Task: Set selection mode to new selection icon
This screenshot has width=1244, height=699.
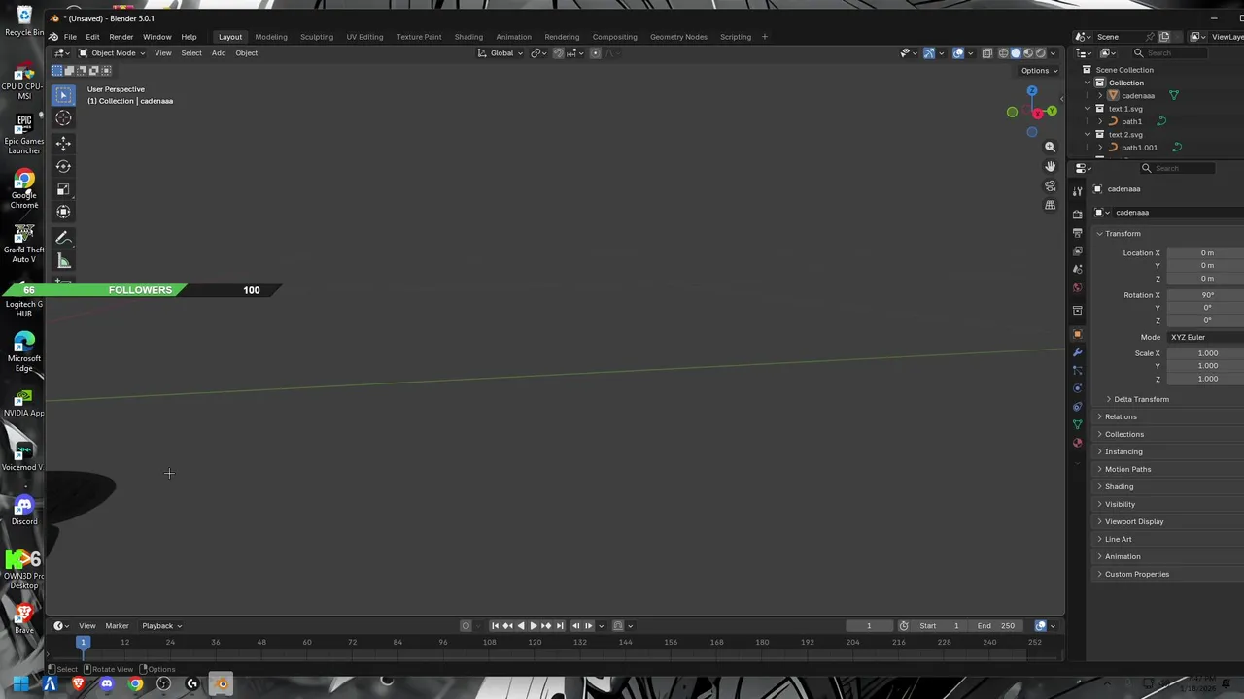Action: coord(57,70)
